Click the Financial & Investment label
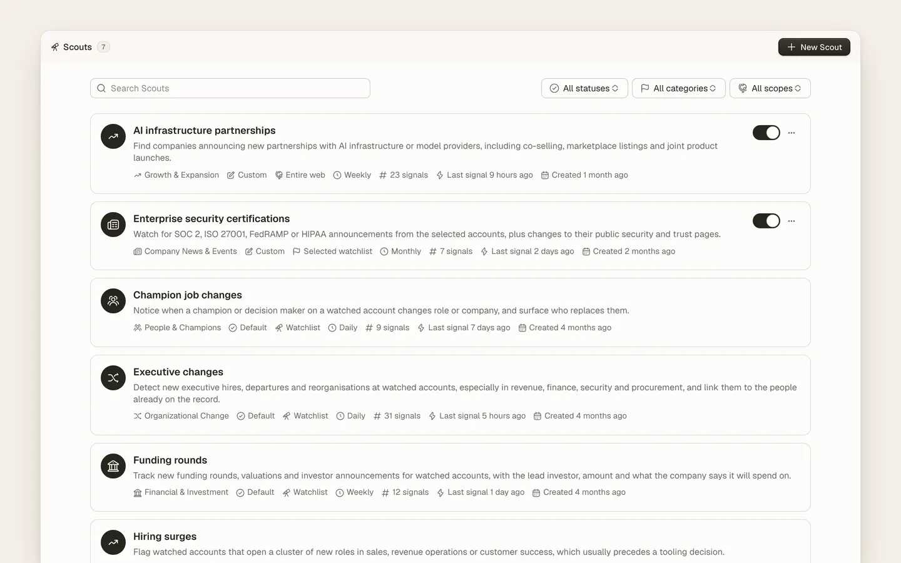The image size is (901, 563). tap(186, 492)
